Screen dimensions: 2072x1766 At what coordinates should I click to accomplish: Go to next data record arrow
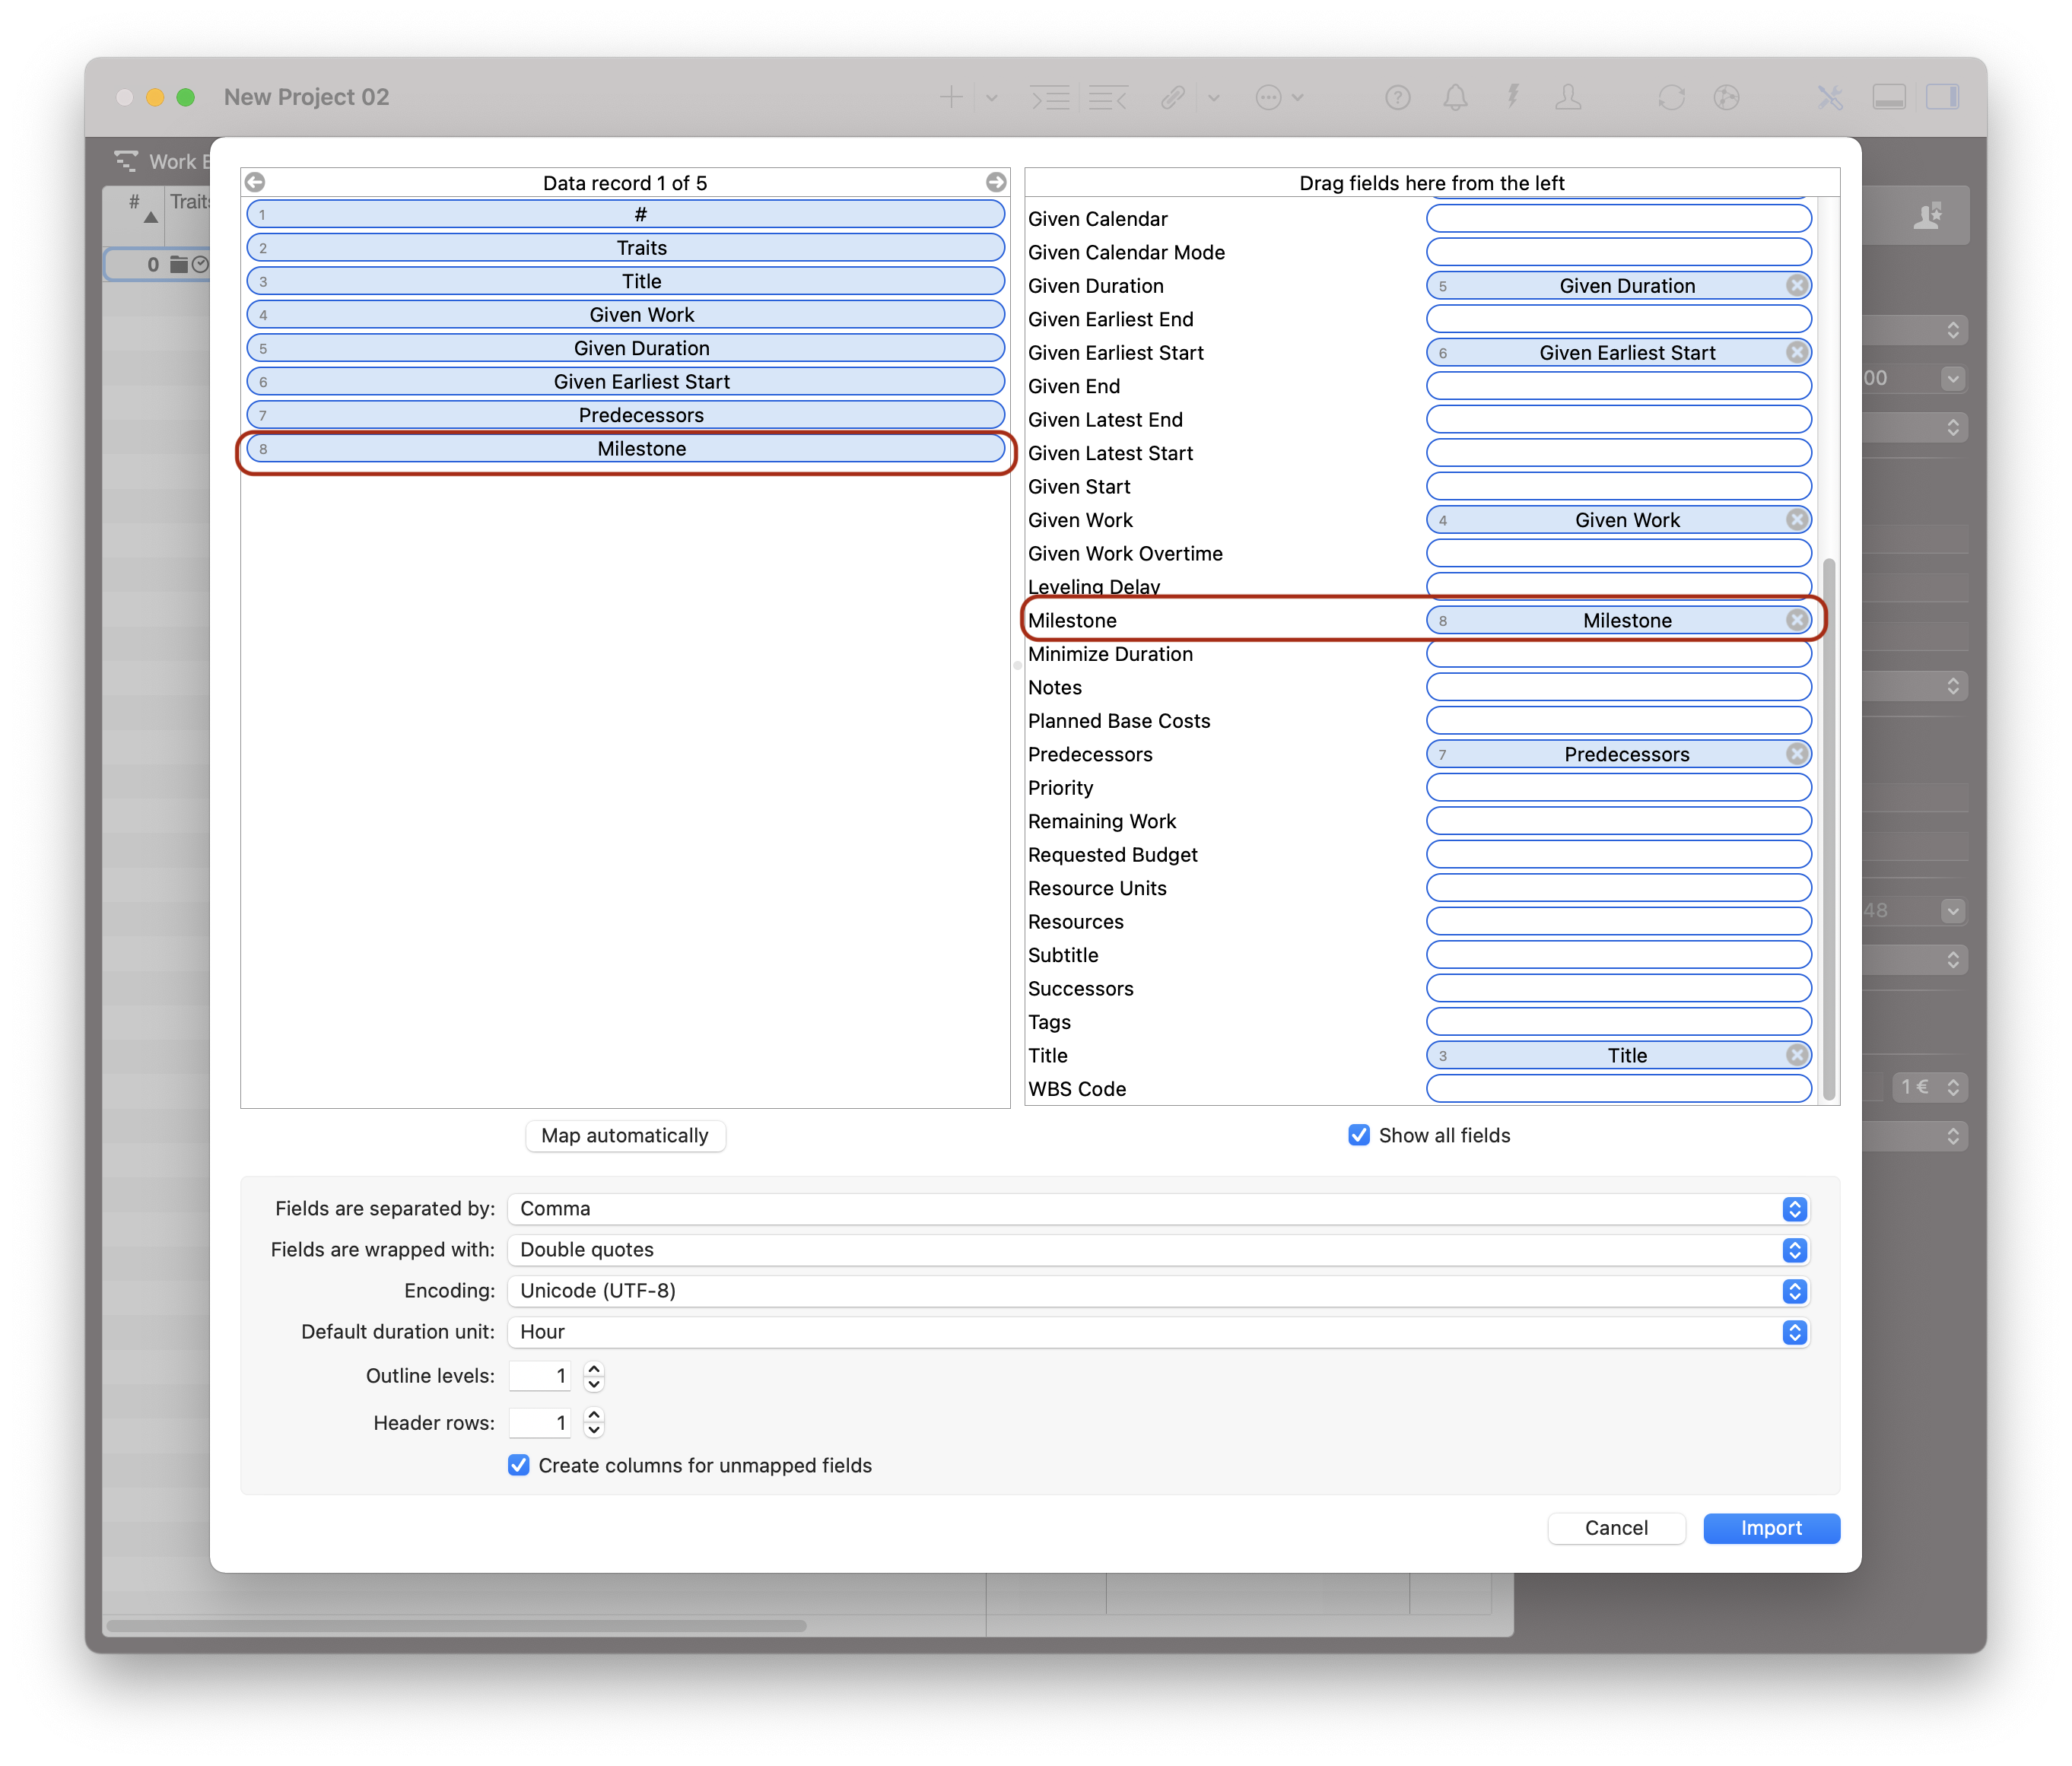pos(995,182)
